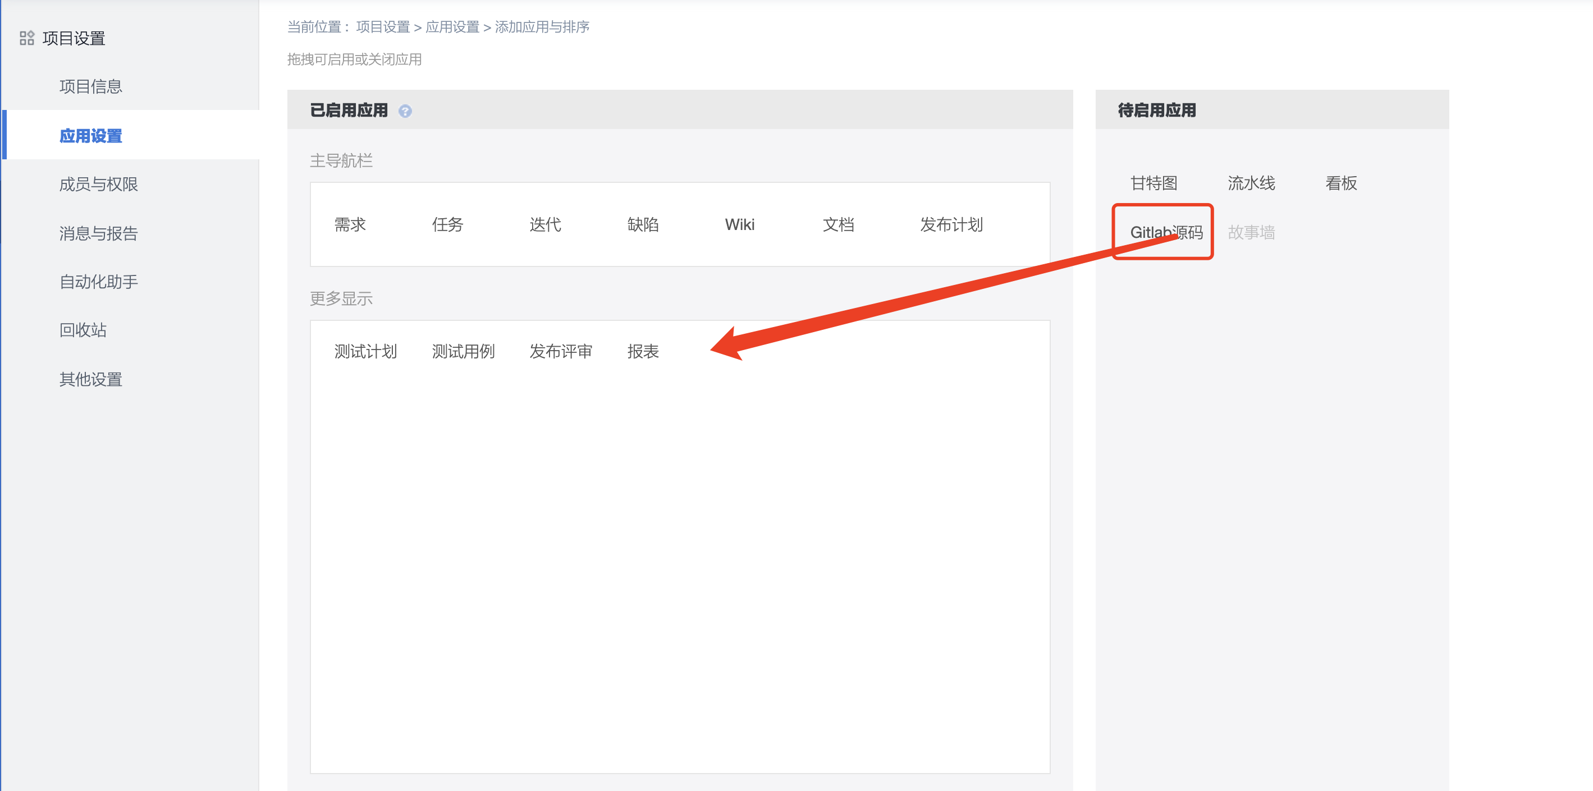Select 报表 under 更多显示
This screenshot has height=791, width=1593.
(643, 351)
